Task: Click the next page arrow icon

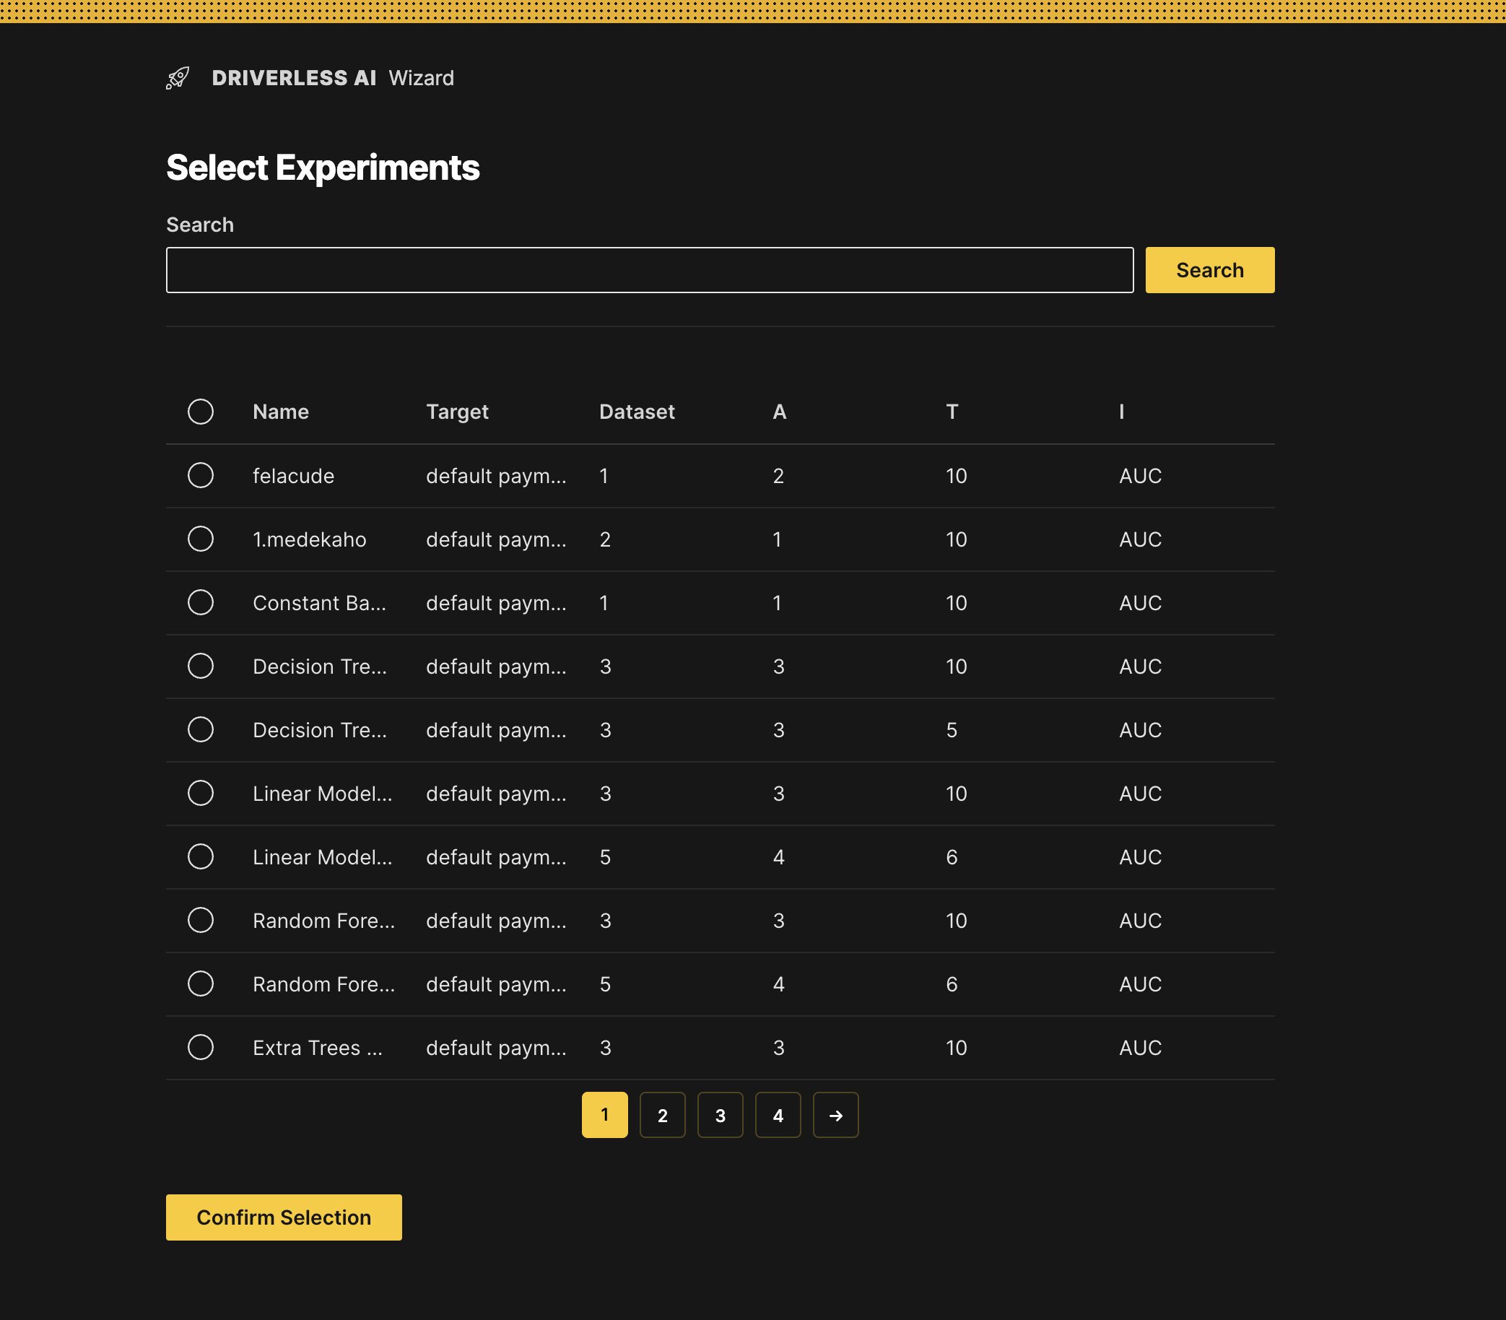Action: click(835, 1114)
